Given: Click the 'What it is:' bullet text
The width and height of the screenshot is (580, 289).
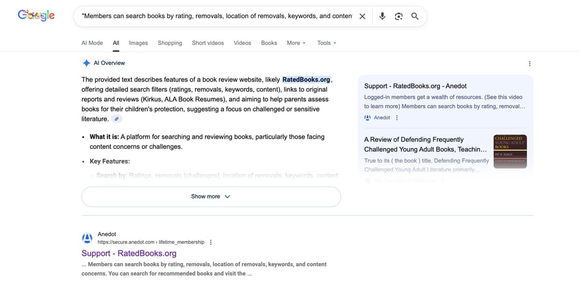Looking at the screenshot, I should pyautogui.click(x=105, y=137).
